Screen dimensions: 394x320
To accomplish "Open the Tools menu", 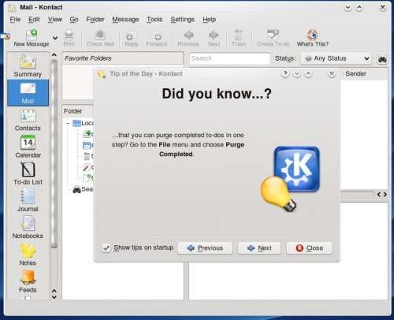I will (x=154, y=20).
